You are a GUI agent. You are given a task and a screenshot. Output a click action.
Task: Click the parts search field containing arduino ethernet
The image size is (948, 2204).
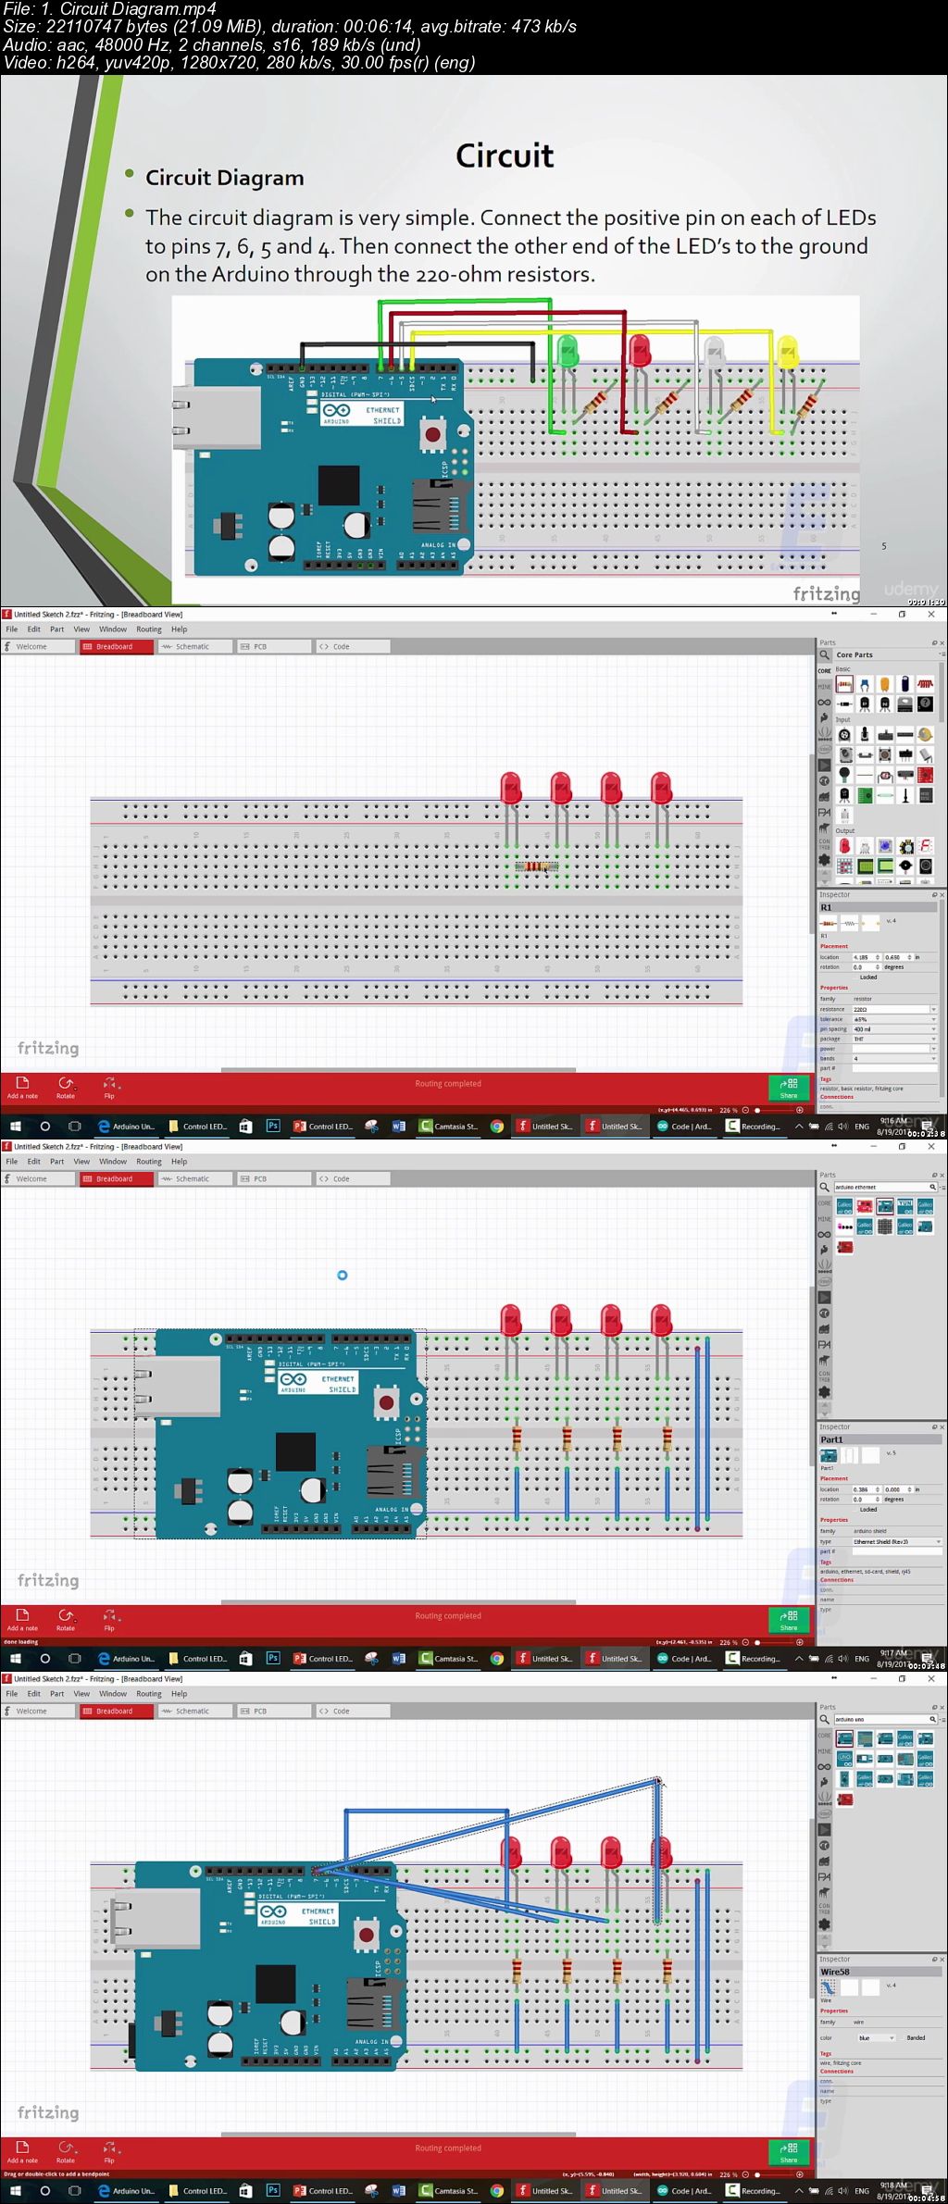point(886,1187)
